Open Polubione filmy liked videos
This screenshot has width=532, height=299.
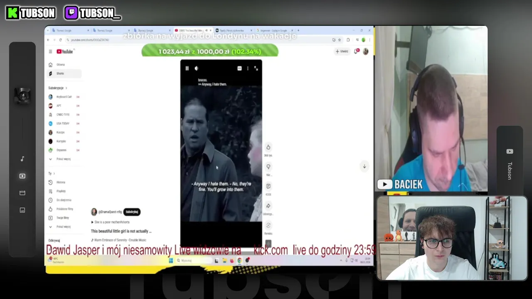64,209
